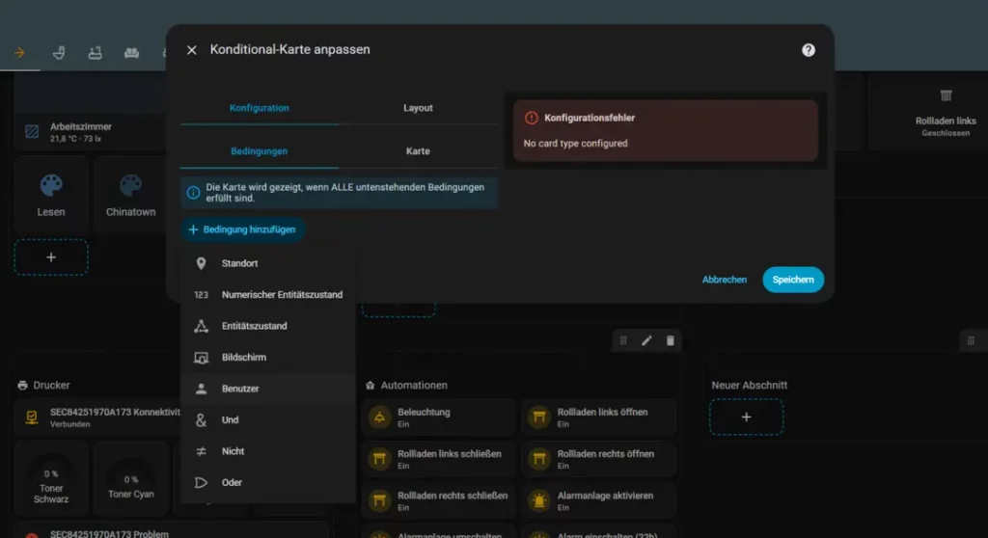Screen dimensions: 988x538
Task: Add card in Neuer Abschnitt
Action: tap(746, 417)
